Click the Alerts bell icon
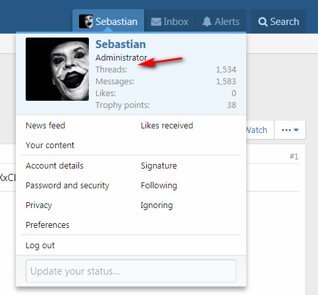Viewport: 318px width, 295px height. [207, 22]
